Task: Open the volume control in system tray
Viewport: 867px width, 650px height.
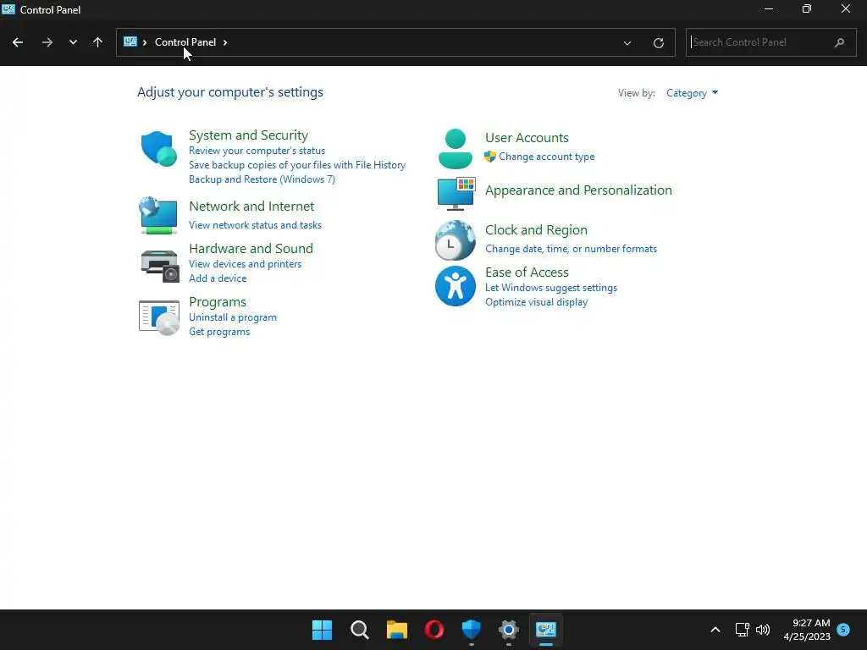Action: [763, 630]
